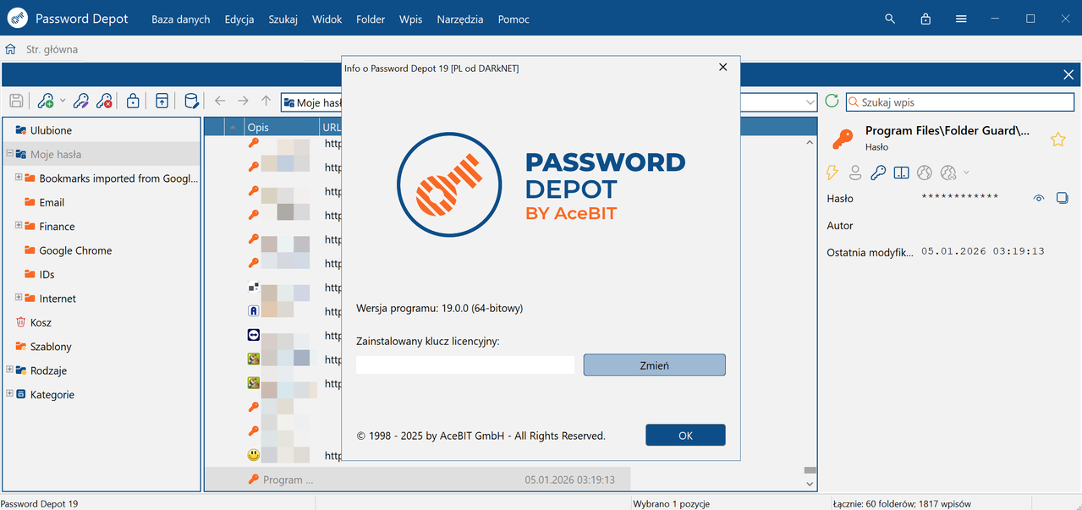Open the hamburger menu in the title bar
Image resolution: width=1082 pixels, height=510 pixels.
point(961,19)
